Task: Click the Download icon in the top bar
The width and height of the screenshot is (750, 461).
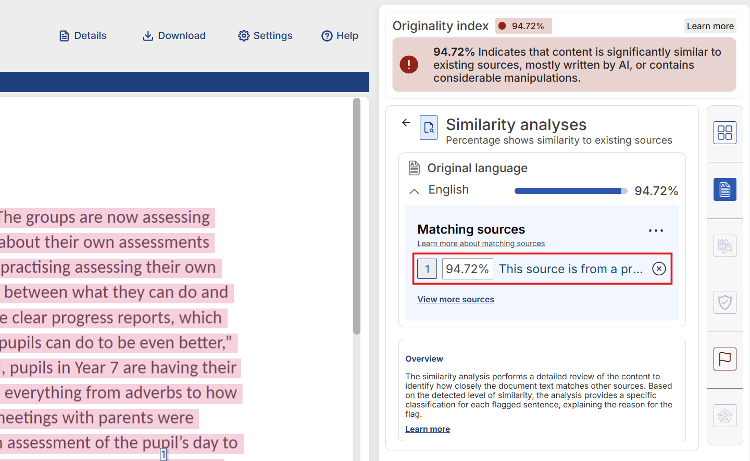Action: tap(146, 35)
